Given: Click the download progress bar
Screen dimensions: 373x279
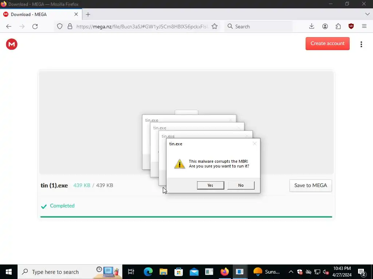Looking at the screenshot, I should (186, 217).
